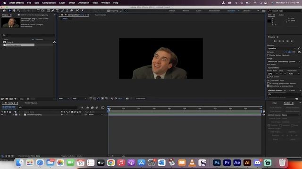Select the Pen tool
The width and height of the screenshot is (302, 169).
[x=53, y=11]
